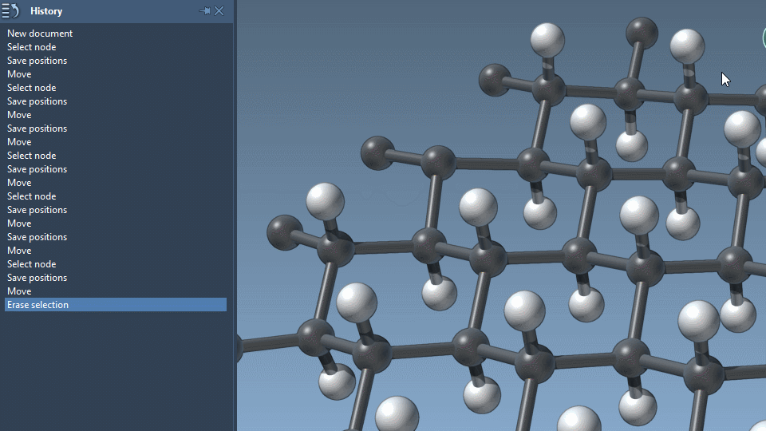The image size is (766, 431).
Task: Click the white atom left of the mouse cursor
Action: click(x=687, y=45)
